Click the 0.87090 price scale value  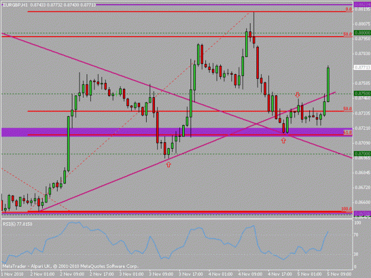[363, 143]
